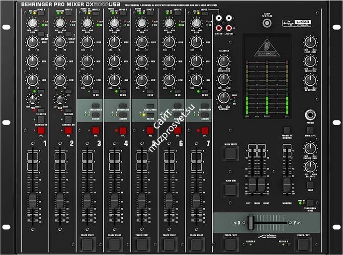Click the Mid EQ knob on channel 3

(x=87, y=61)
